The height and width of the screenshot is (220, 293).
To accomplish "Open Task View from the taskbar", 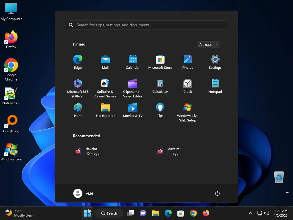I will pos(130,213).
